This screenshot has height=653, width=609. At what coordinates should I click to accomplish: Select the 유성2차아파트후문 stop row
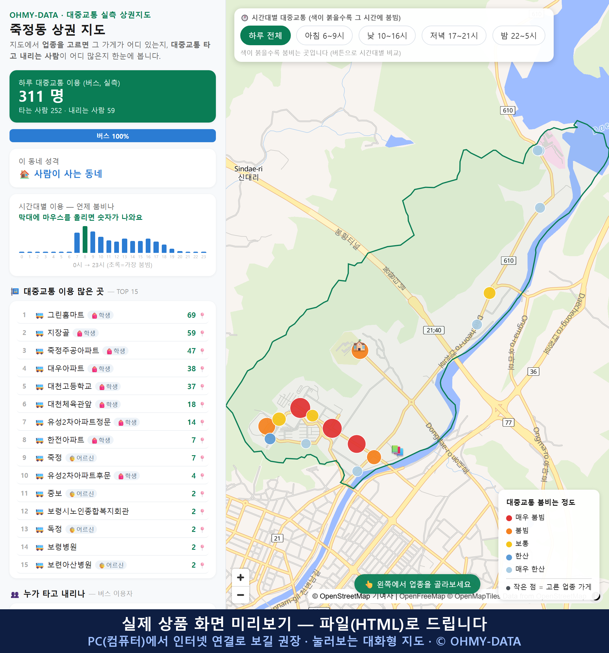click(x=113, y=476)
